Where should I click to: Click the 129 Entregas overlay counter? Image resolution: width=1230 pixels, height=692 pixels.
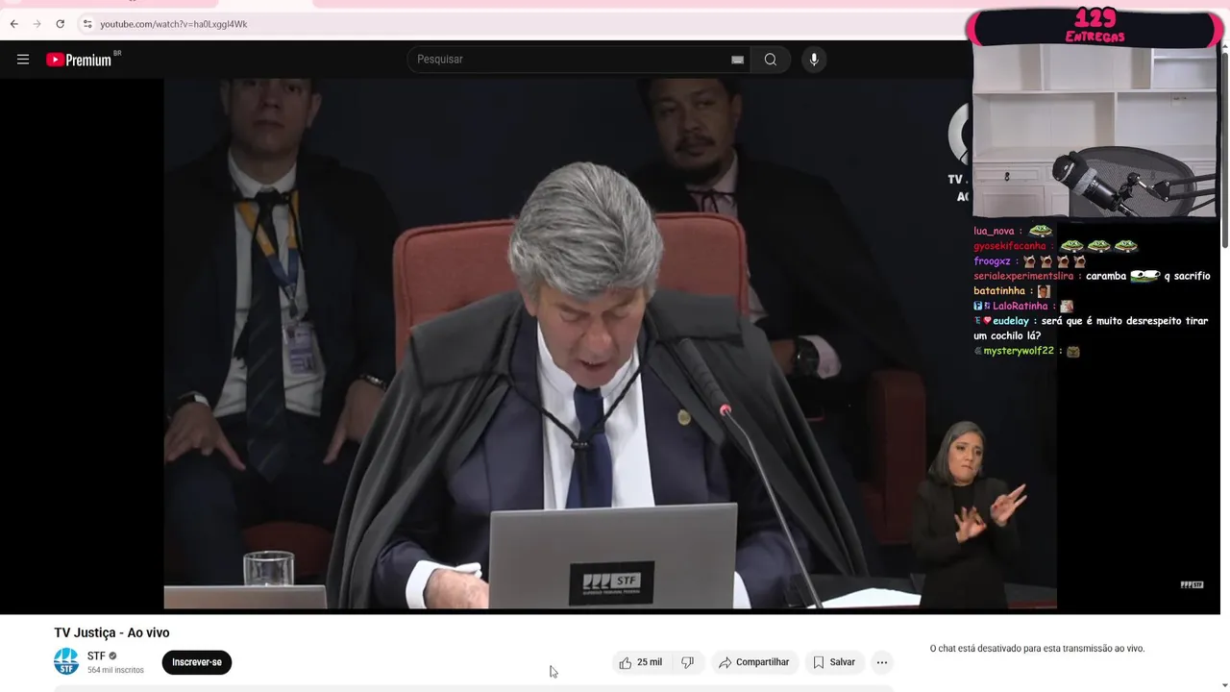1095,26
